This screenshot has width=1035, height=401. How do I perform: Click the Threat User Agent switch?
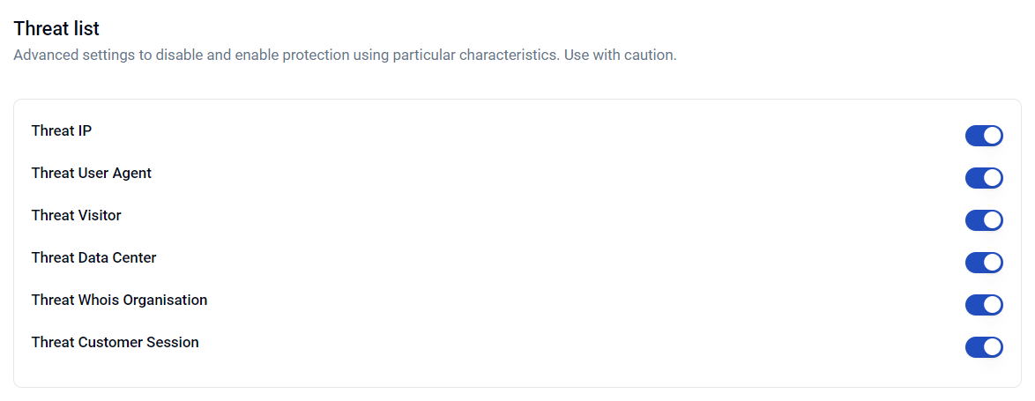pyautogui.click(x=984, y=178)
